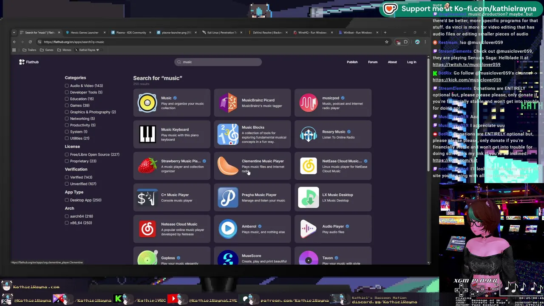Viewport: 544px width, 306px height.
Task: Open a new browser tab
Action: coord(385,32)
